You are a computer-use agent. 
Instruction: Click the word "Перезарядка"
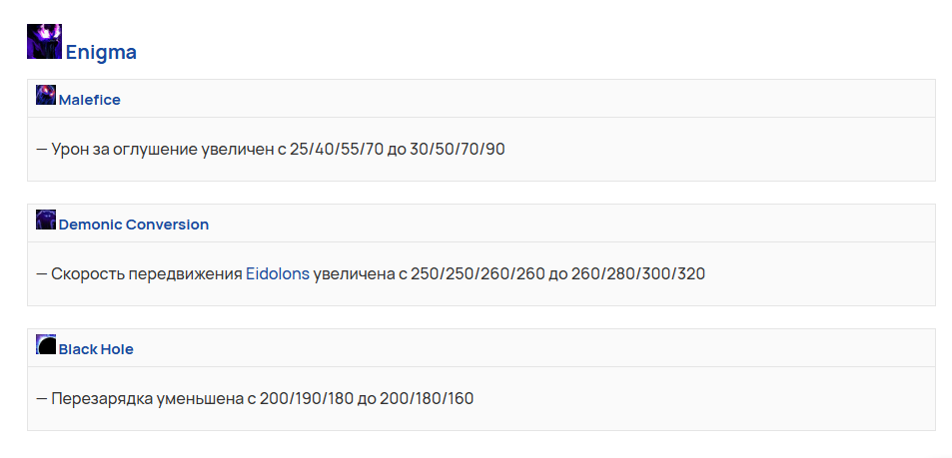102,399
